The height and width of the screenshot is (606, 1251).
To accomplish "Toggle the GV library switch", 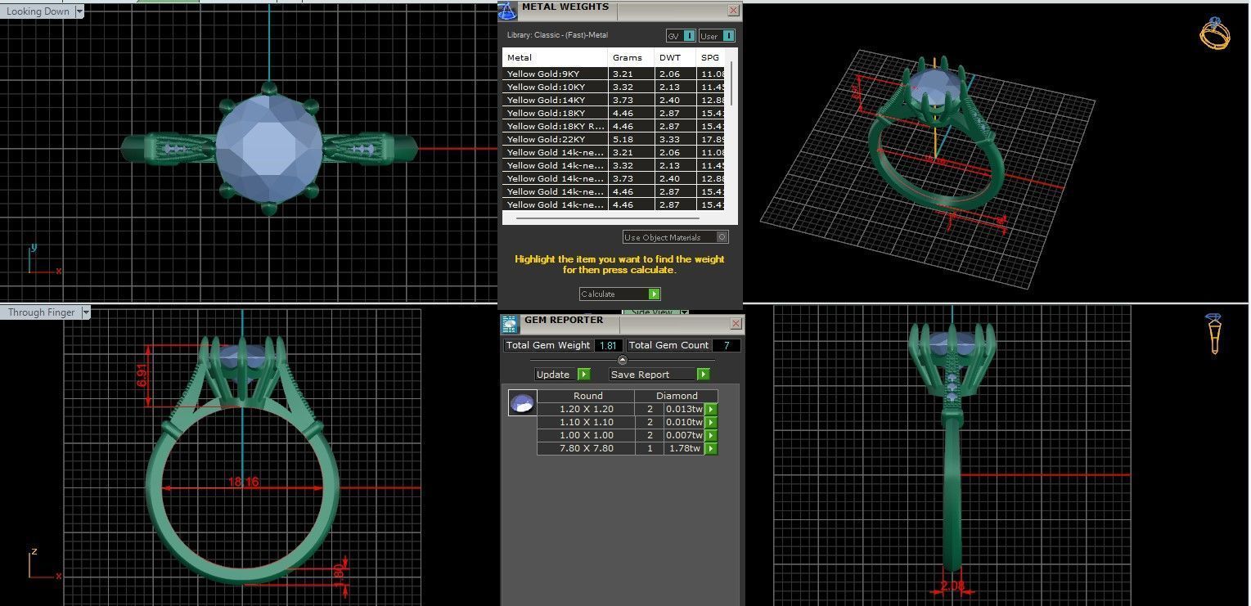I will coord(681,36).
